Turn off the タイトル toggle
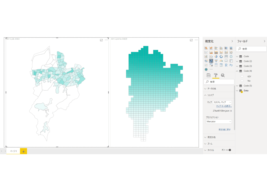 point(228,150)
